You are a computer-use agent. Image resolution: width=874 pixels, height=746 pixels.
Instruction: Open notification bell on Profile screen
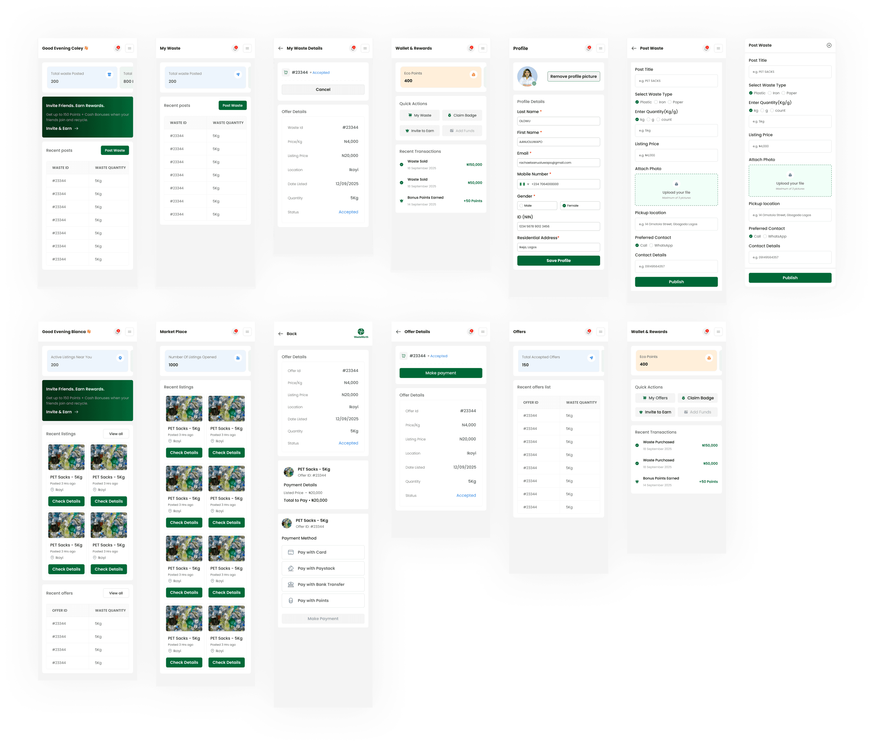[589, 48]
